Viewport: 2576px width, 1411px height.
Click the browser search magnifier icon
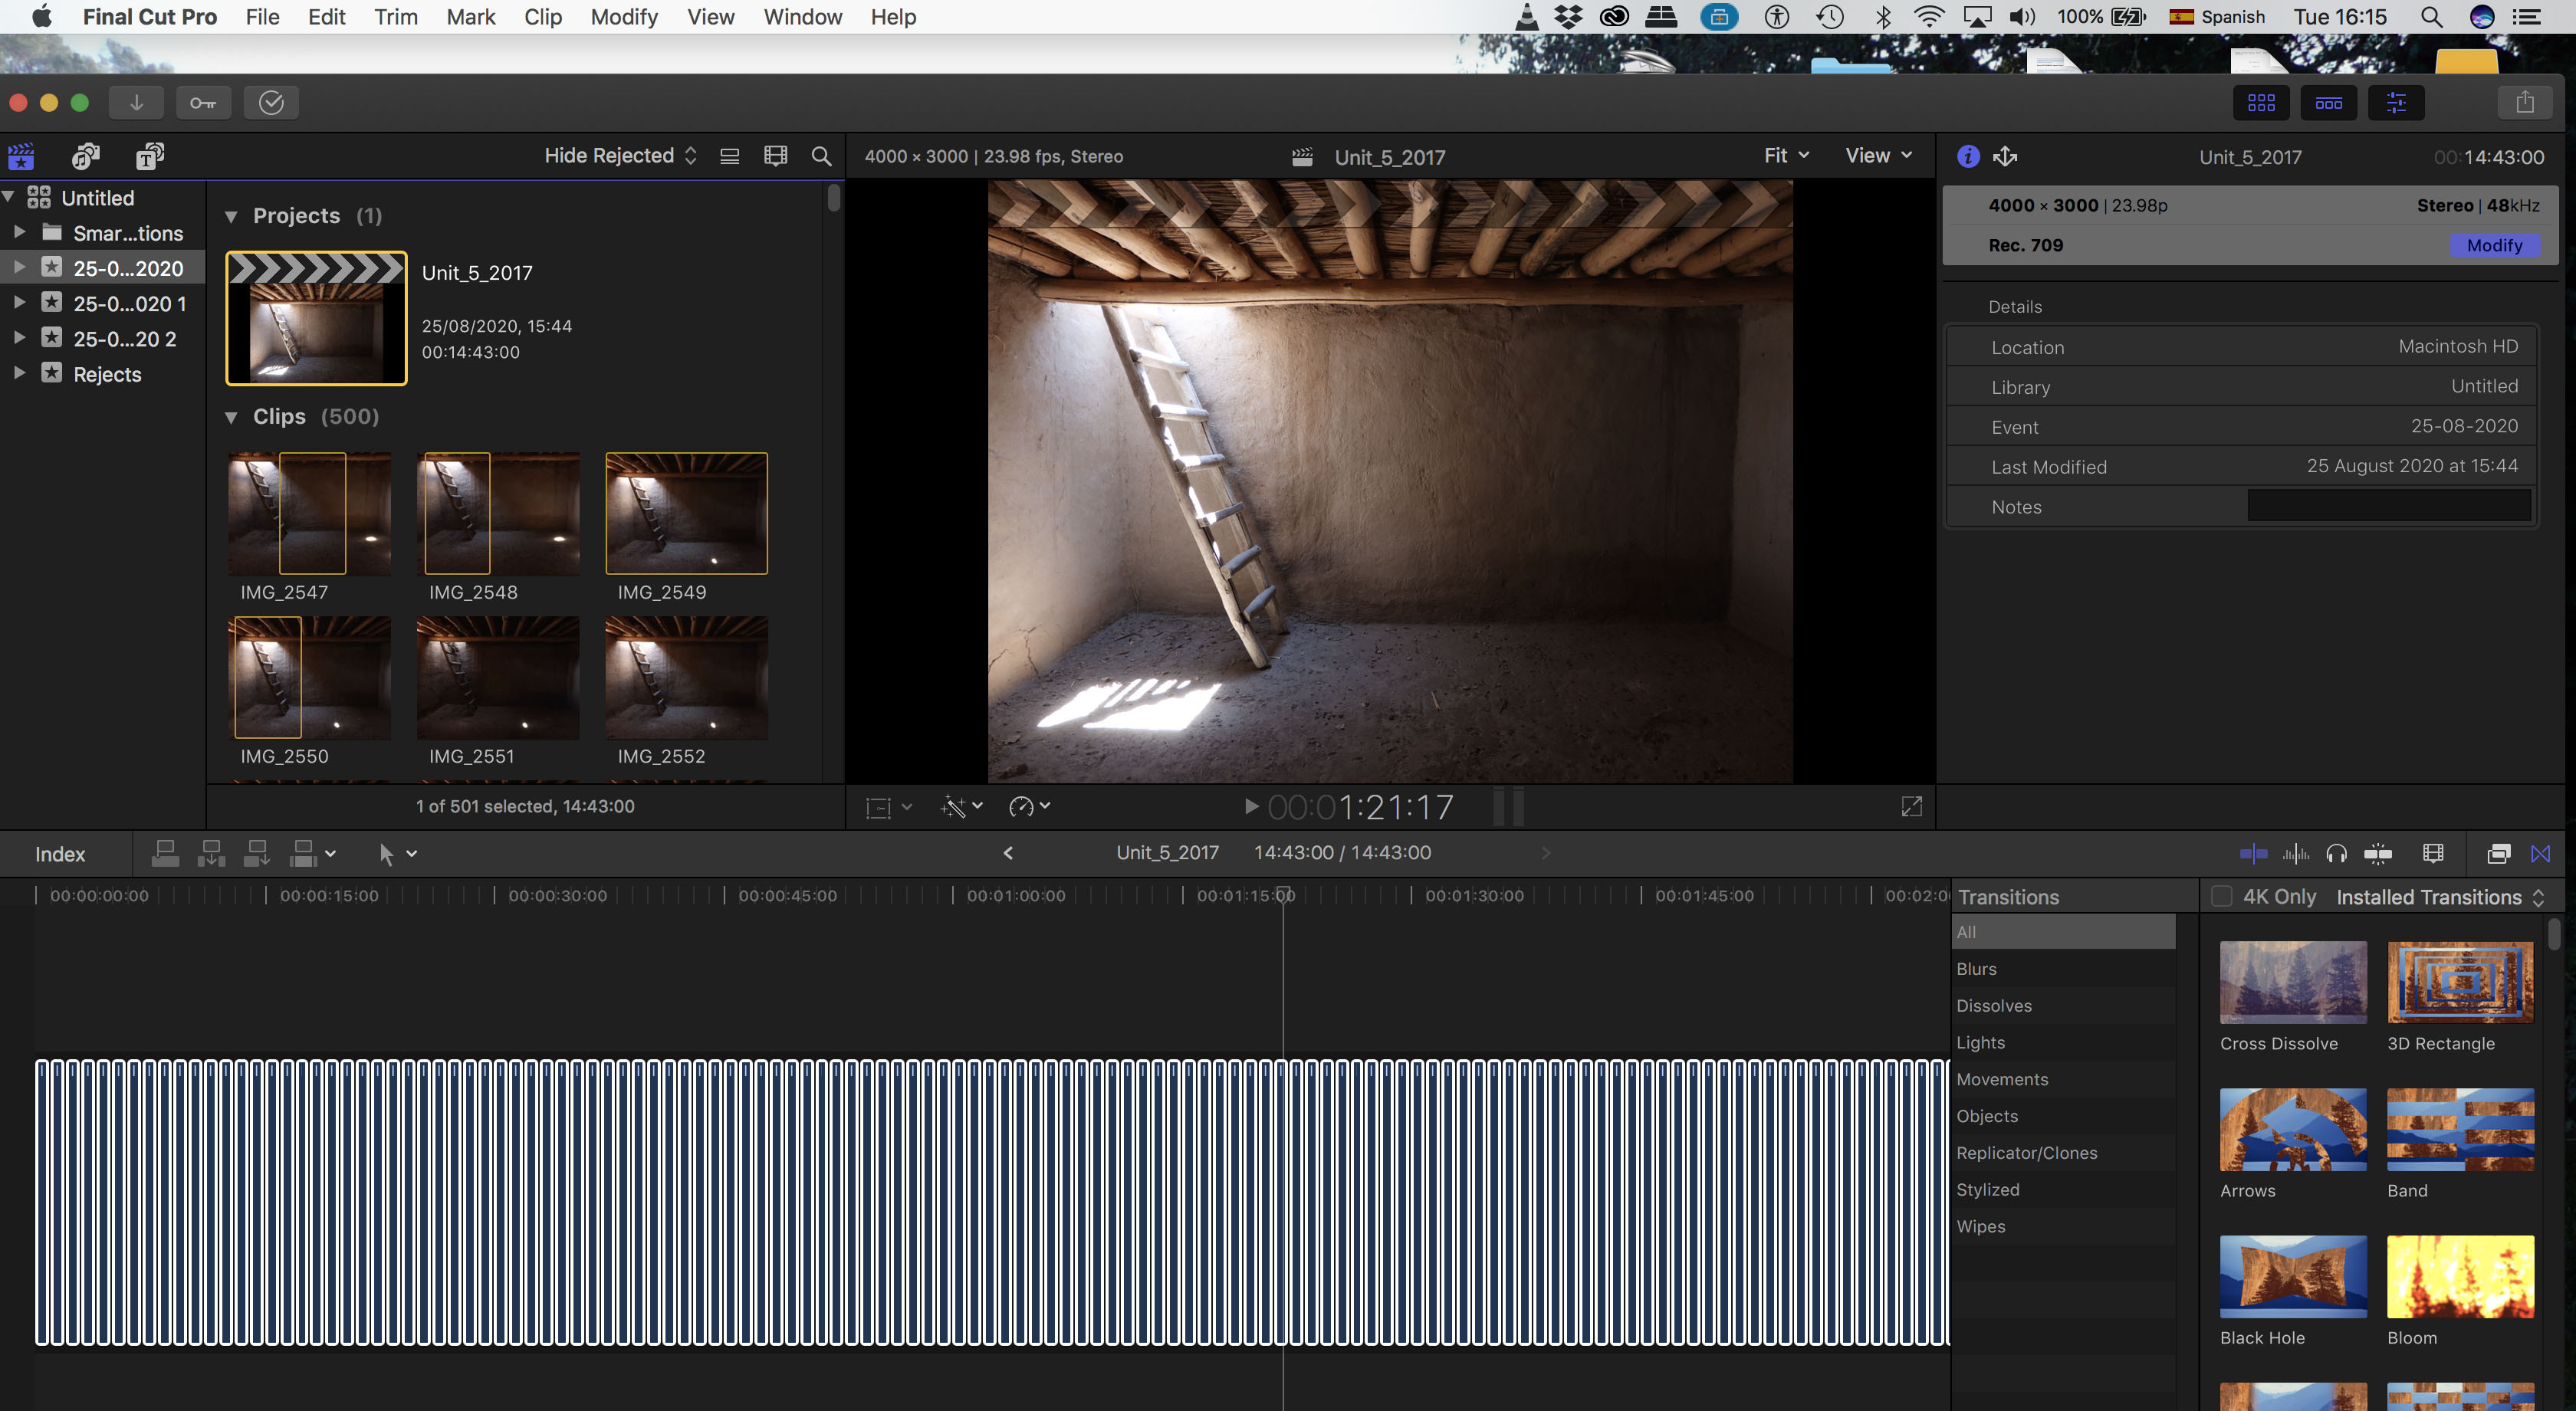click(821, 156)
